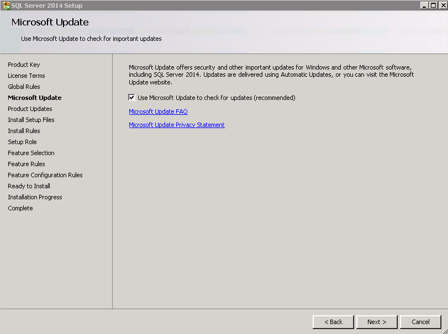
Task: Select the Feature Selection step
Action: [x=31, y=153]
